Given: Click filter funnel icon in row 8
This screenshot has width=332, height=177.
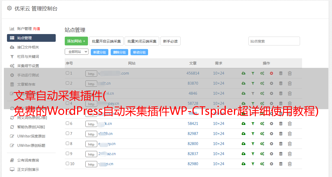Looking at the screenshot, I should coord(253,144).
